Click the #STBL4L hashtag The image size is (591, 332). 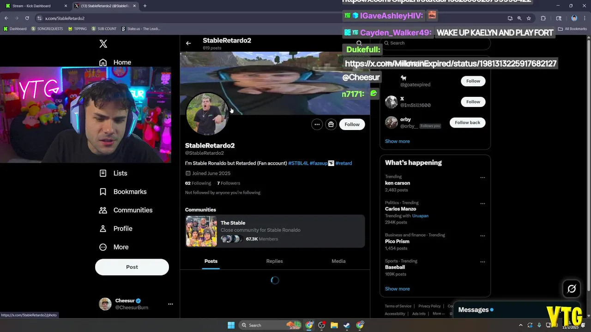click(x=298, y=163)
